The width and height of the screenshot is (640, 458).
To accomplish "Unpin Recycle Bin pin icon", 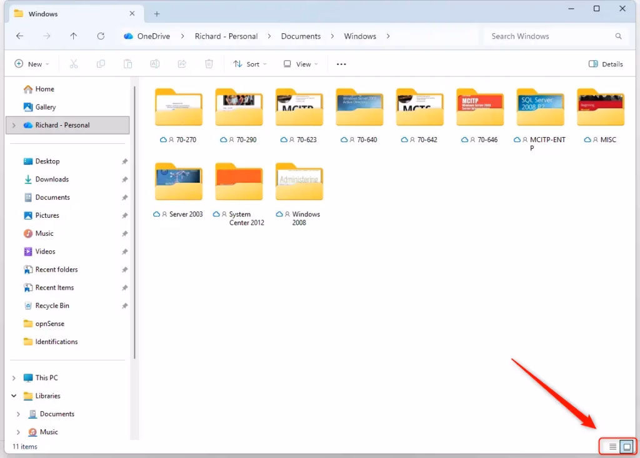I will pos(125,305).
